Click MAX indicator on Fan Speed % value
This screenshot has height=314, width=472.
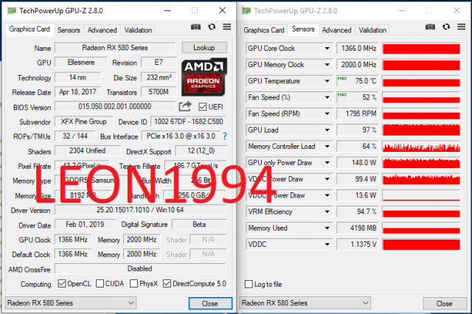[x=342, y=94]
